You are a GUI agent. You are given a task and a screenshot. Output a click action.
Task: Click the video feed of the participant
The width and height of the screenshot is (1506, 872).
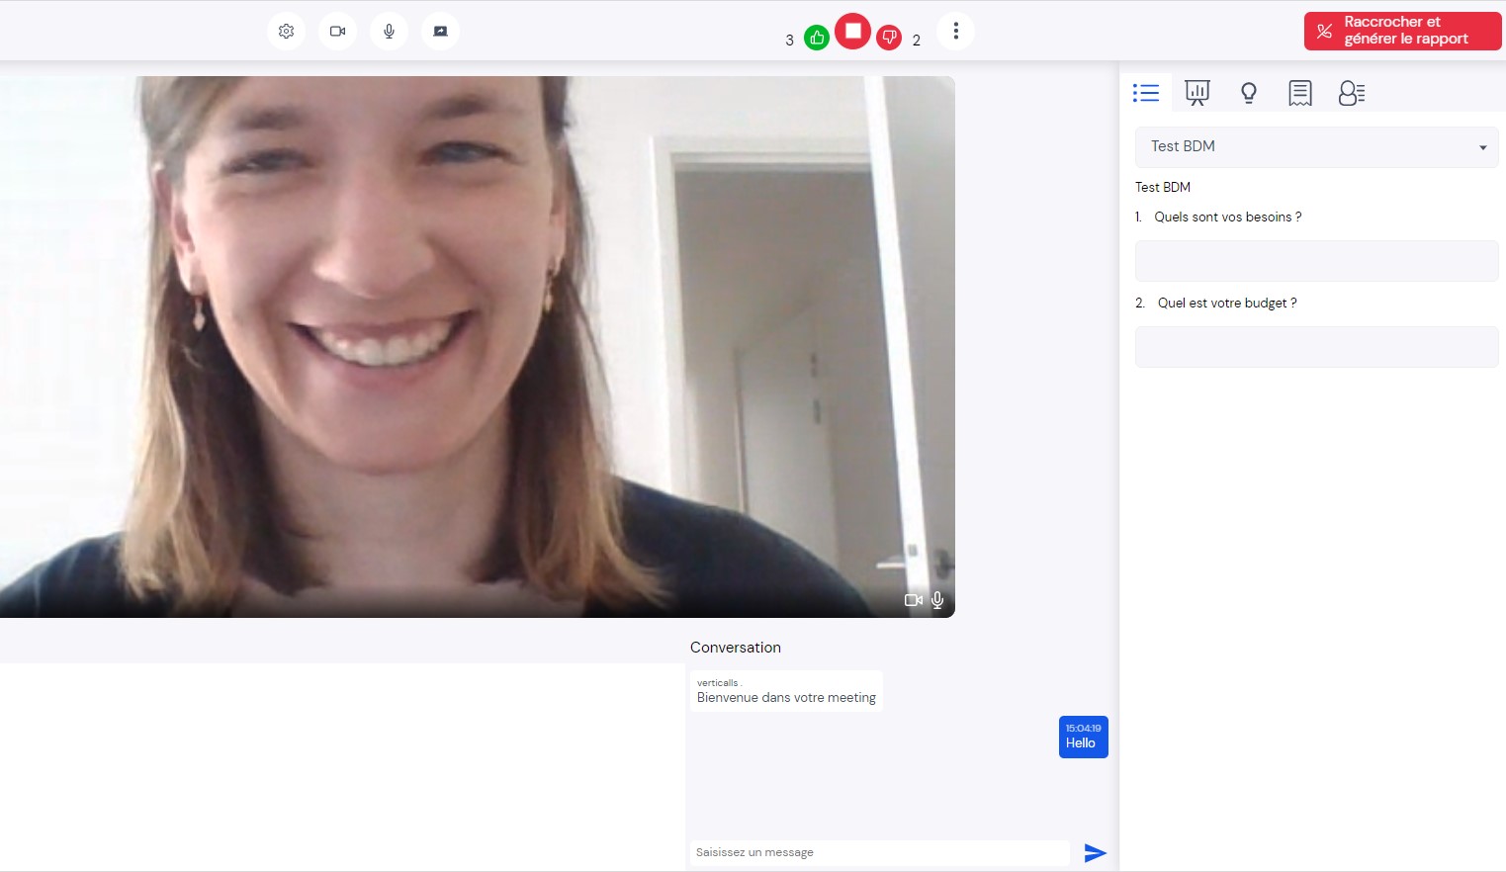click(477, 346)
